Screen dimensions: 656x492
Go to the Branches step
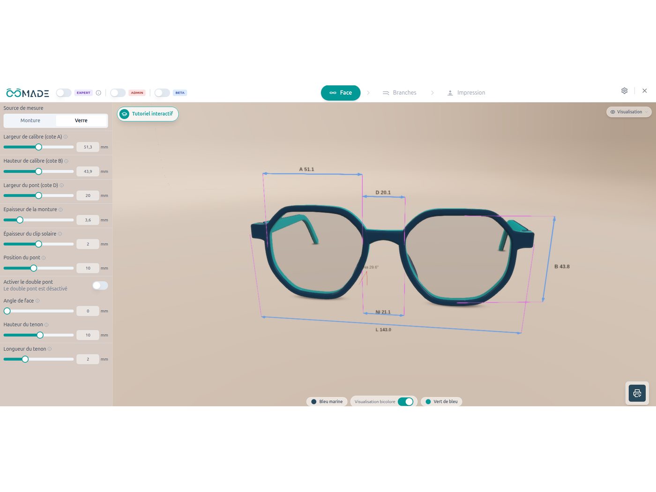click(400, 93)
